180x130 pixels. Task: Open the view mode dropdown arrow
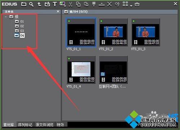click(131, 6)
